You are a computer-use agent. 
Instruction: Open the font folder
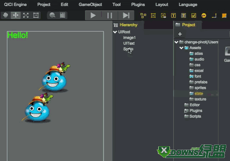coord(198,76)
